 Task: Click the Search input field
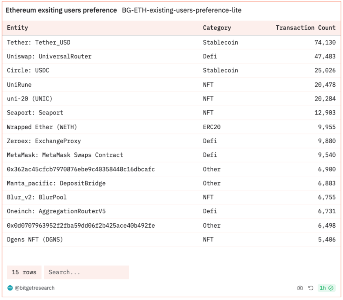pos(86,272)
